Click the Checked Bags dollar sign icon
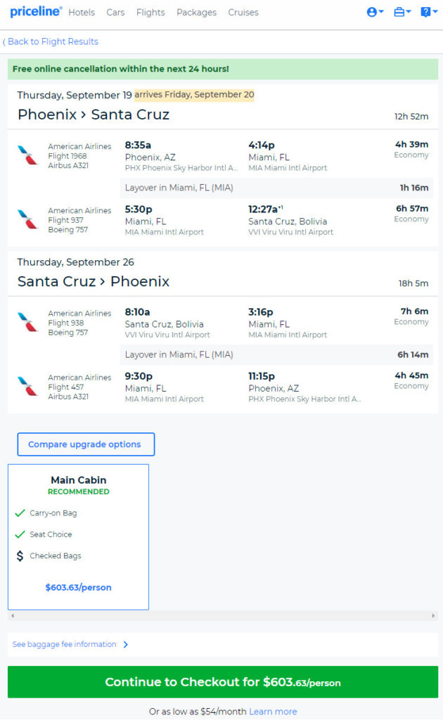 [x=20, y=555]
